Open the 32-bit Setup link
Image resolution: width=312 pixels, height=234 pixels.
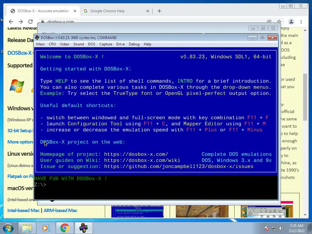click(x=20, y=130)
